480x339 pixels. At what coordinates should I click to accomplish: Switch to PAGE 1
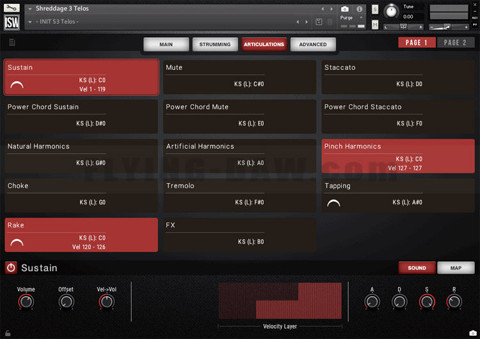click(x=417, y=42)
